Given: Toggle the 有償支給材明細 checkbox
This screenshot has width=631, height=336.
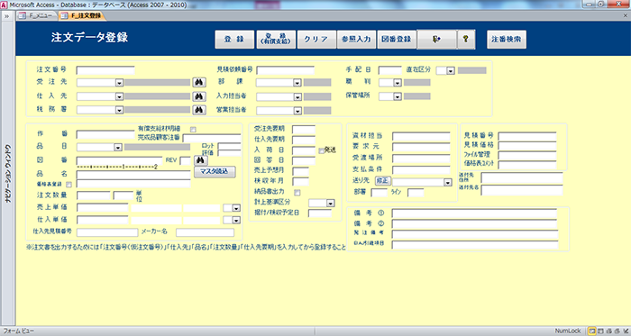Looking at the screenshot, I should tap(193, 130).
